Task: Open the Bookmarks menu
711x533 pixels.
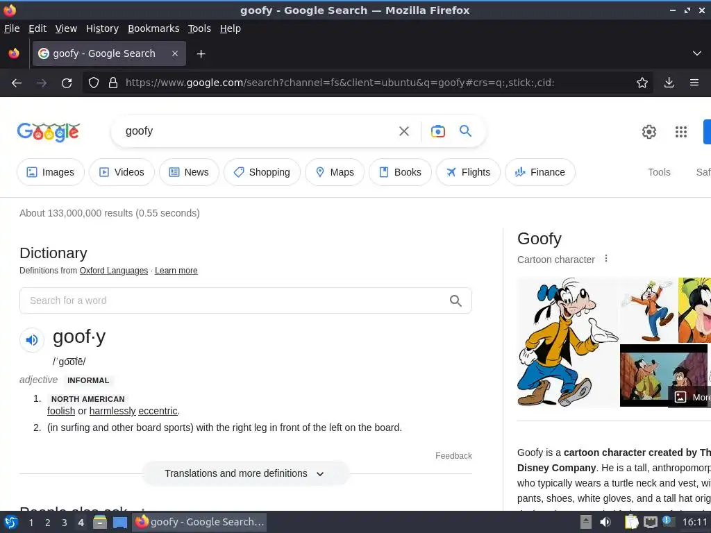Action: [153, 28]
